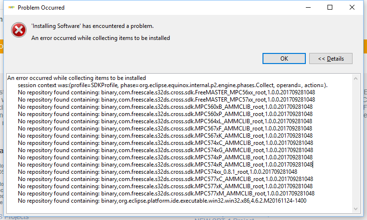Select the MPC560xB_AMMCLIB_root error line
The height and width of the screenshot is (220, 367).
click(165, 107)
